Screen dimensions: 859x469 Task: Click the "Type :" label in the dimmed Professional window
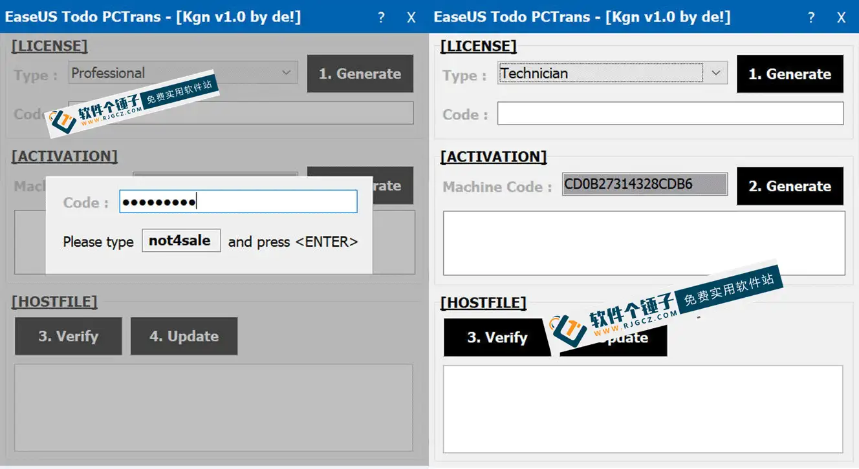36,75
